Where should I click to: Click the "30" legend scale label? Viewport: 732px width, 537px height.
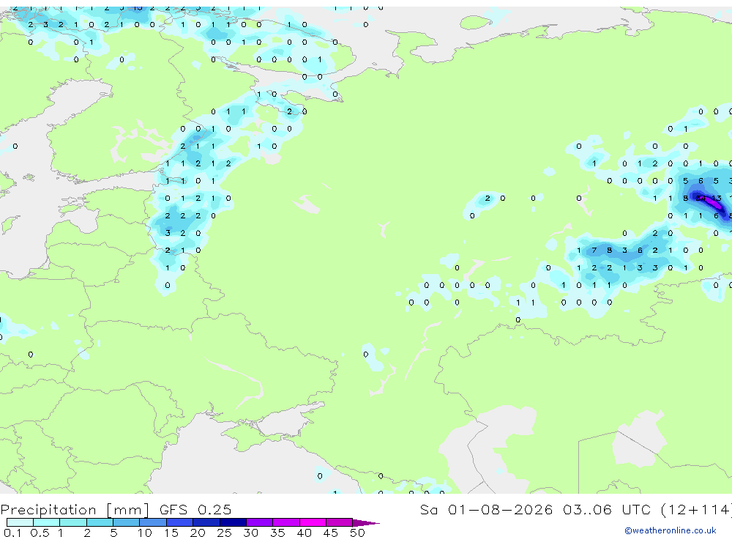pyautogui.click(x=250, y=533)
